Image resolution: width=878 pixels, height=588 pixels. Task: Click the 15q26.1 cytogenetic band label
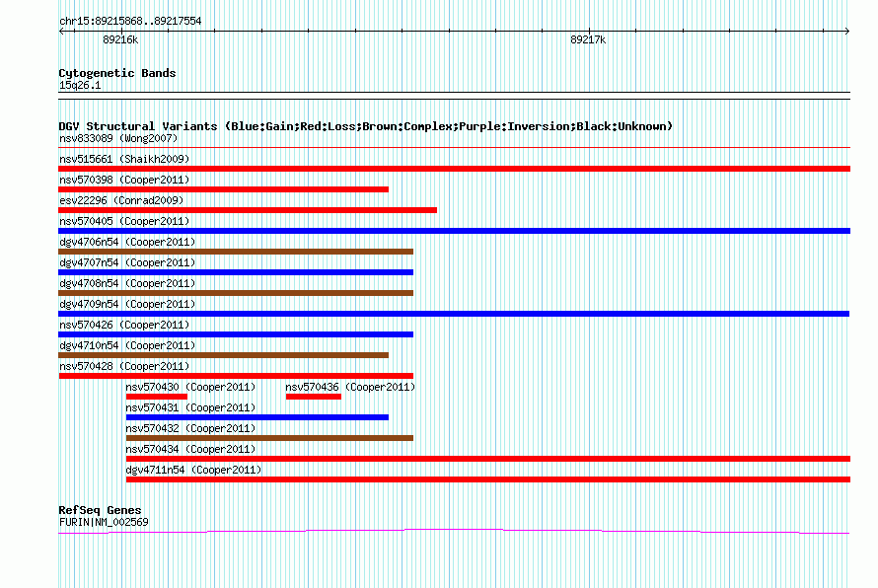pos(80,85)
